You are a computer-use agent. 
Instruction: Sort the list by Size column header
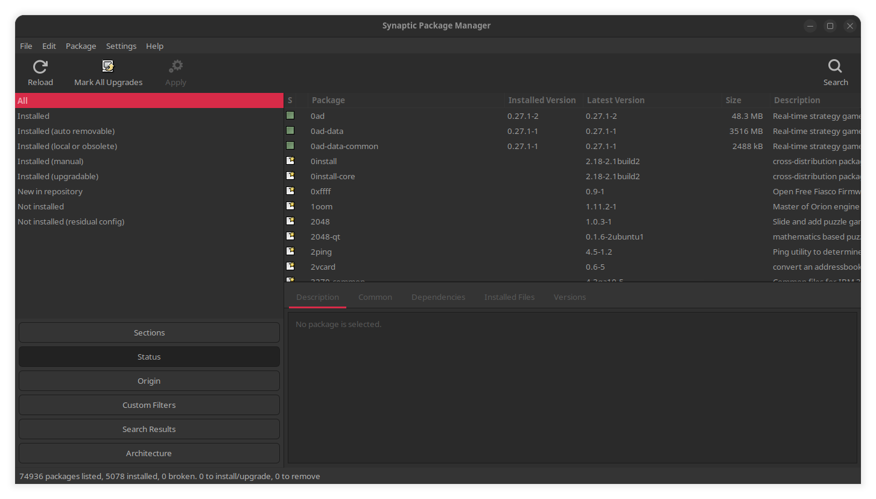(734, 100)
